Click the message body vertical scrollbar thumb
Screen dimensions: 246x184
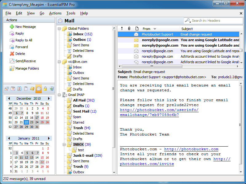[240, 125]
